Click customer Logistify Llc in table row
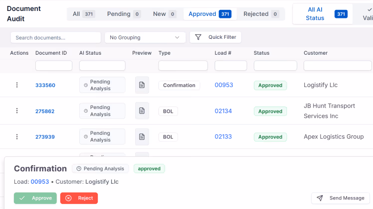Image resolution: width=373 pixels, height=209 pixels. coord(321,85)
